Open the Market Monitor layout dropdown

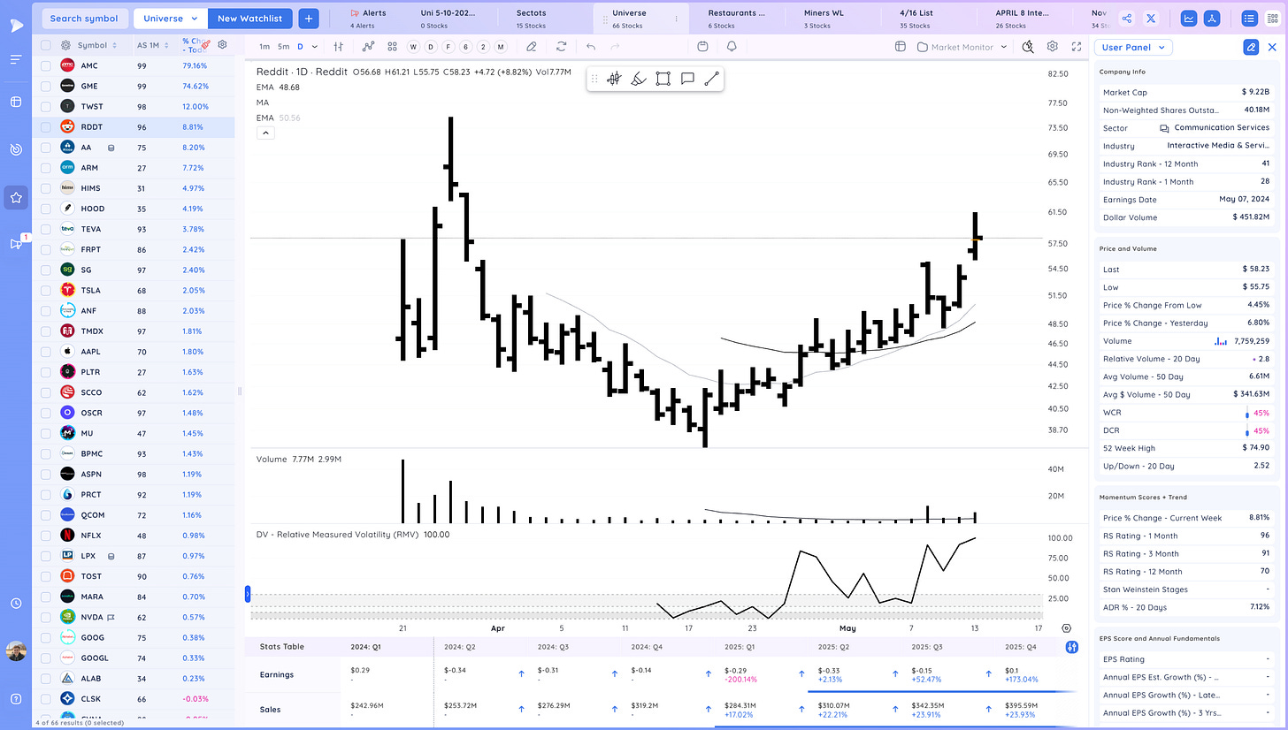pos(962,47)
